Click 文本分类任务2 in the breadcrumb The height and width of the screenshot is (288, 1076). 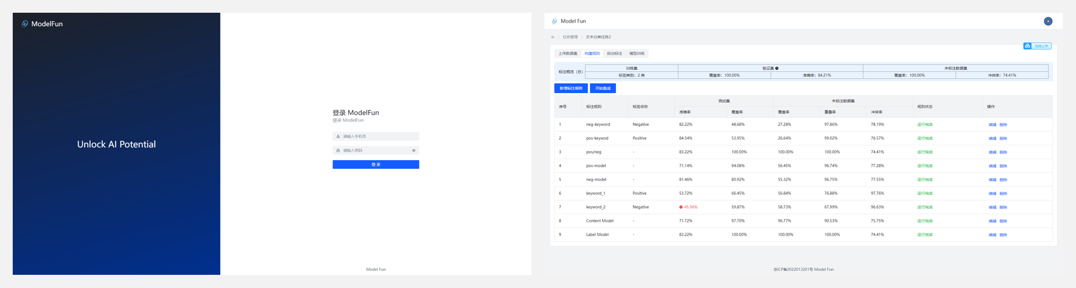click(598, 37)
